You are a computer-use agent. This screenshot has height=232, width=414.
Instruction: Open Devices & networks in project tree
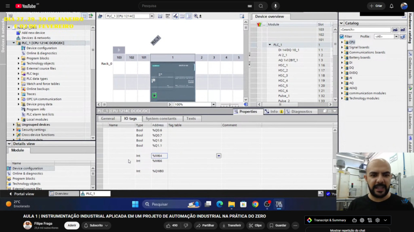tap(36, 38)
